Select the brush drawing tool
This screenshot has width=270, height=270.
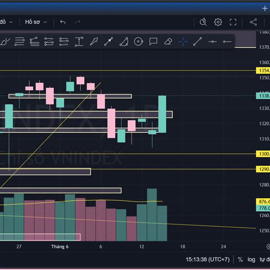[5, 41]
